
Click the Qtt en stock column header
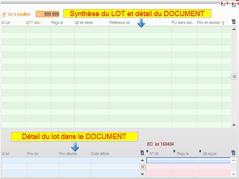point(83,23)
